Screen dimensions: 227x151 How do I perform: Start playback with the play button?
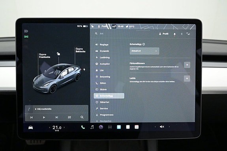click(x=44, y=117)
